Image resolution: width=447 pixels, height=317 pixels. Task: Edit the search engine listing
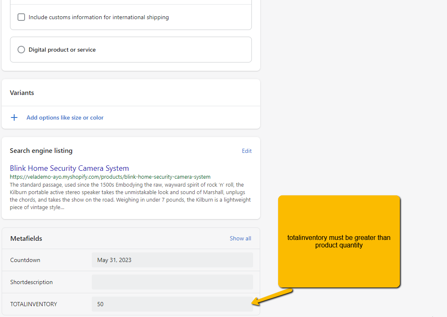pos(246,151)
